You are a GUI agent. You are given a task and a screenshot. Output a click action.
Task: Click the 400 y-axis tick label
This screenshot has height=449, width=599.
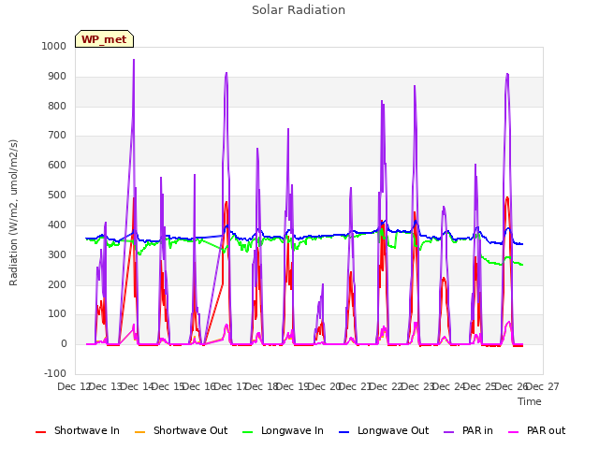57,224
